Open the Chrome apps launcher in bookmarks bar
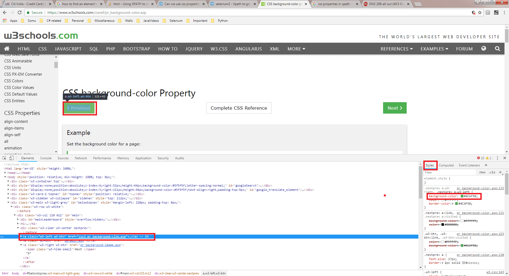This screenshot has height=276, width=509. click(x=5, y=20)
